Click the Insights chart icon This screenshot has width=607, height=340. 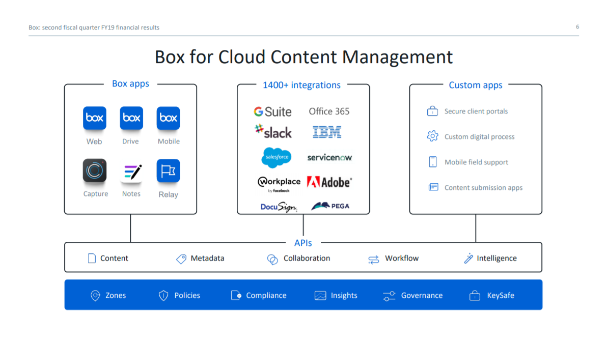tap(320, 296)
